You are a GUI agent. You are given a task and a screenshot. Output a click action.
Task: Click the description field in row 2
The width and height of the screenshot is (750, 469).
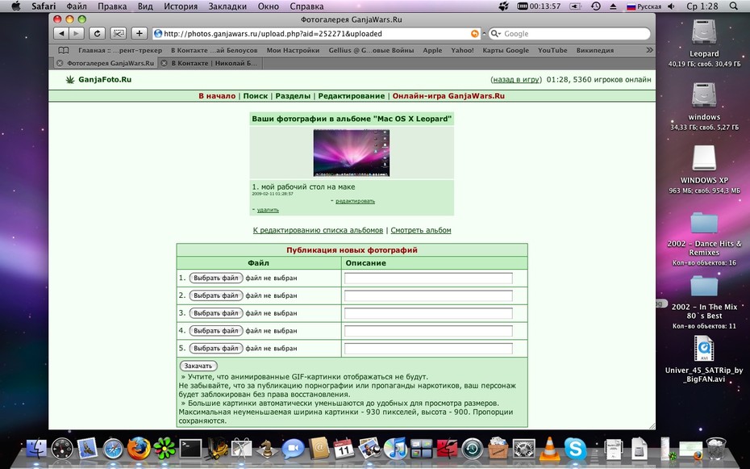(x=428, y=295)
